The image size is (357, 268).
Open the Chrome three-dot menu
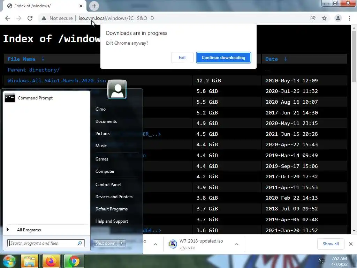point(349,18)
